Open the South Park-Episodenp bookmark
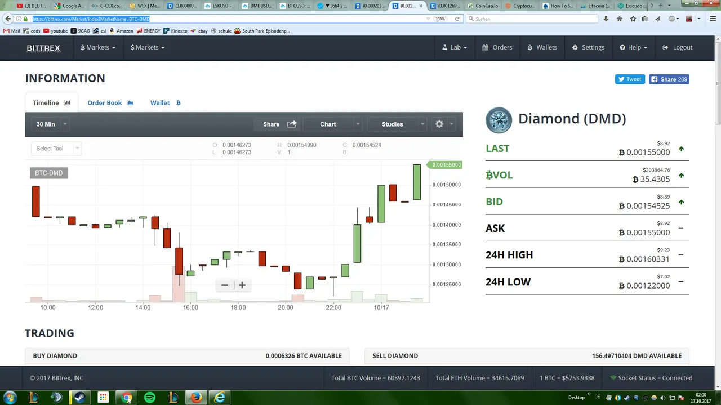This screenshot has height=405, width=721. pyautogui.click(x=262, y=31)
